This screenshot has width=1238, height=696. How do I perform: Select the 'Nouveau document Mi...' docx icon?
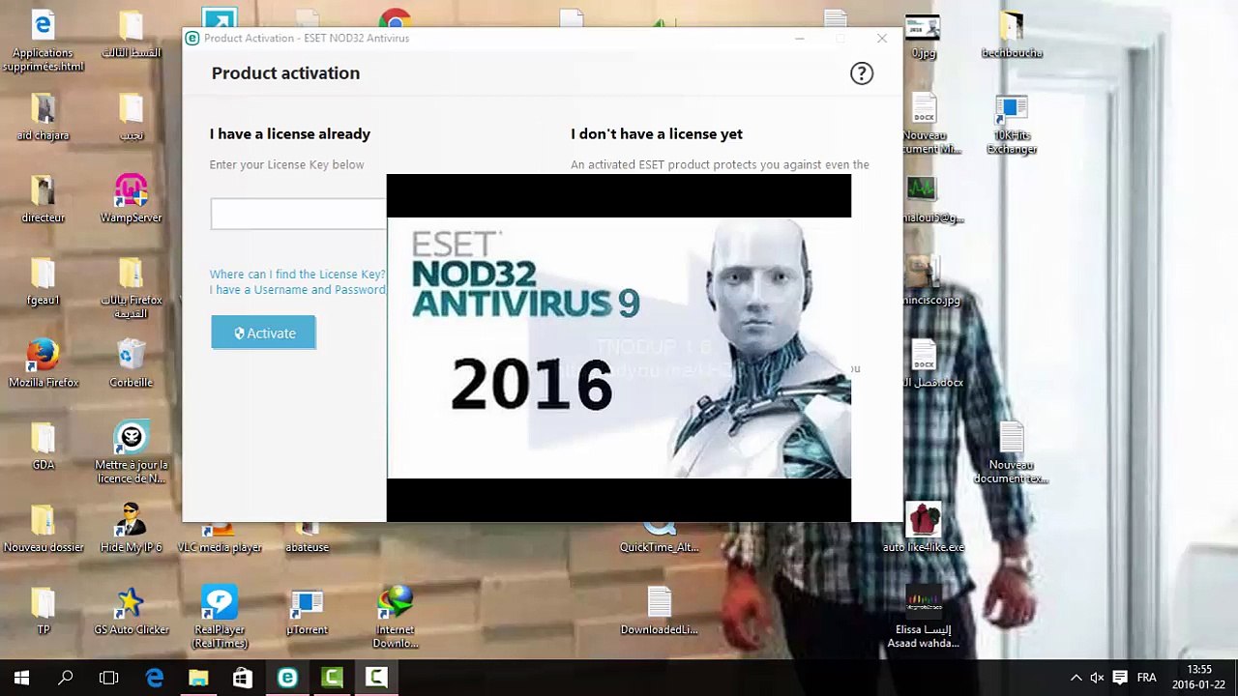pyautogui.click(x=924, y=124)
